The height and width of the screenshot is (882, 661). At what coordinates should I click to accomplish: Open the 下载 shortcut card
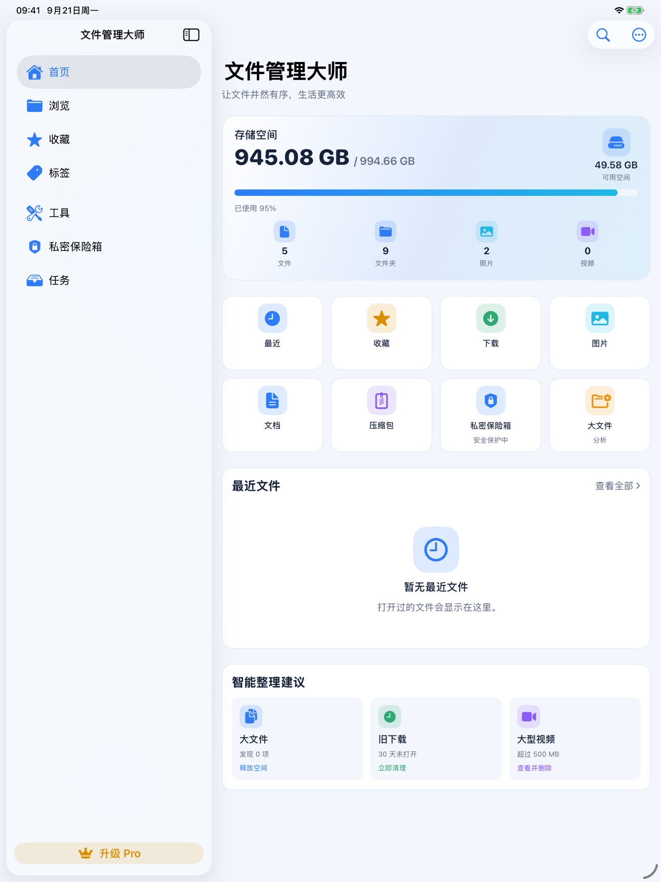tap(490, 333)
